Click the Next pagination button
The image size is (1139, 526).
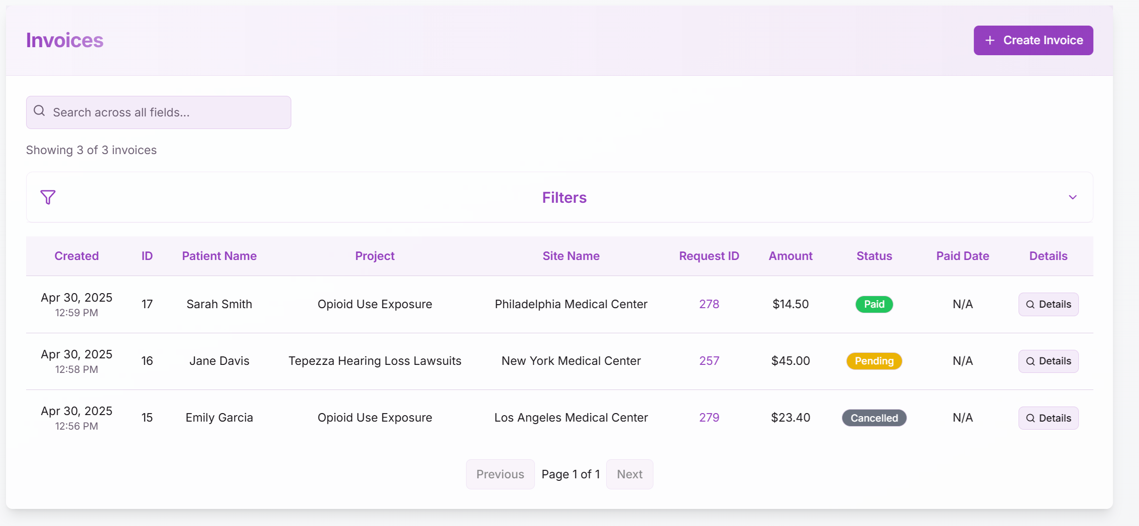(629, 474)
